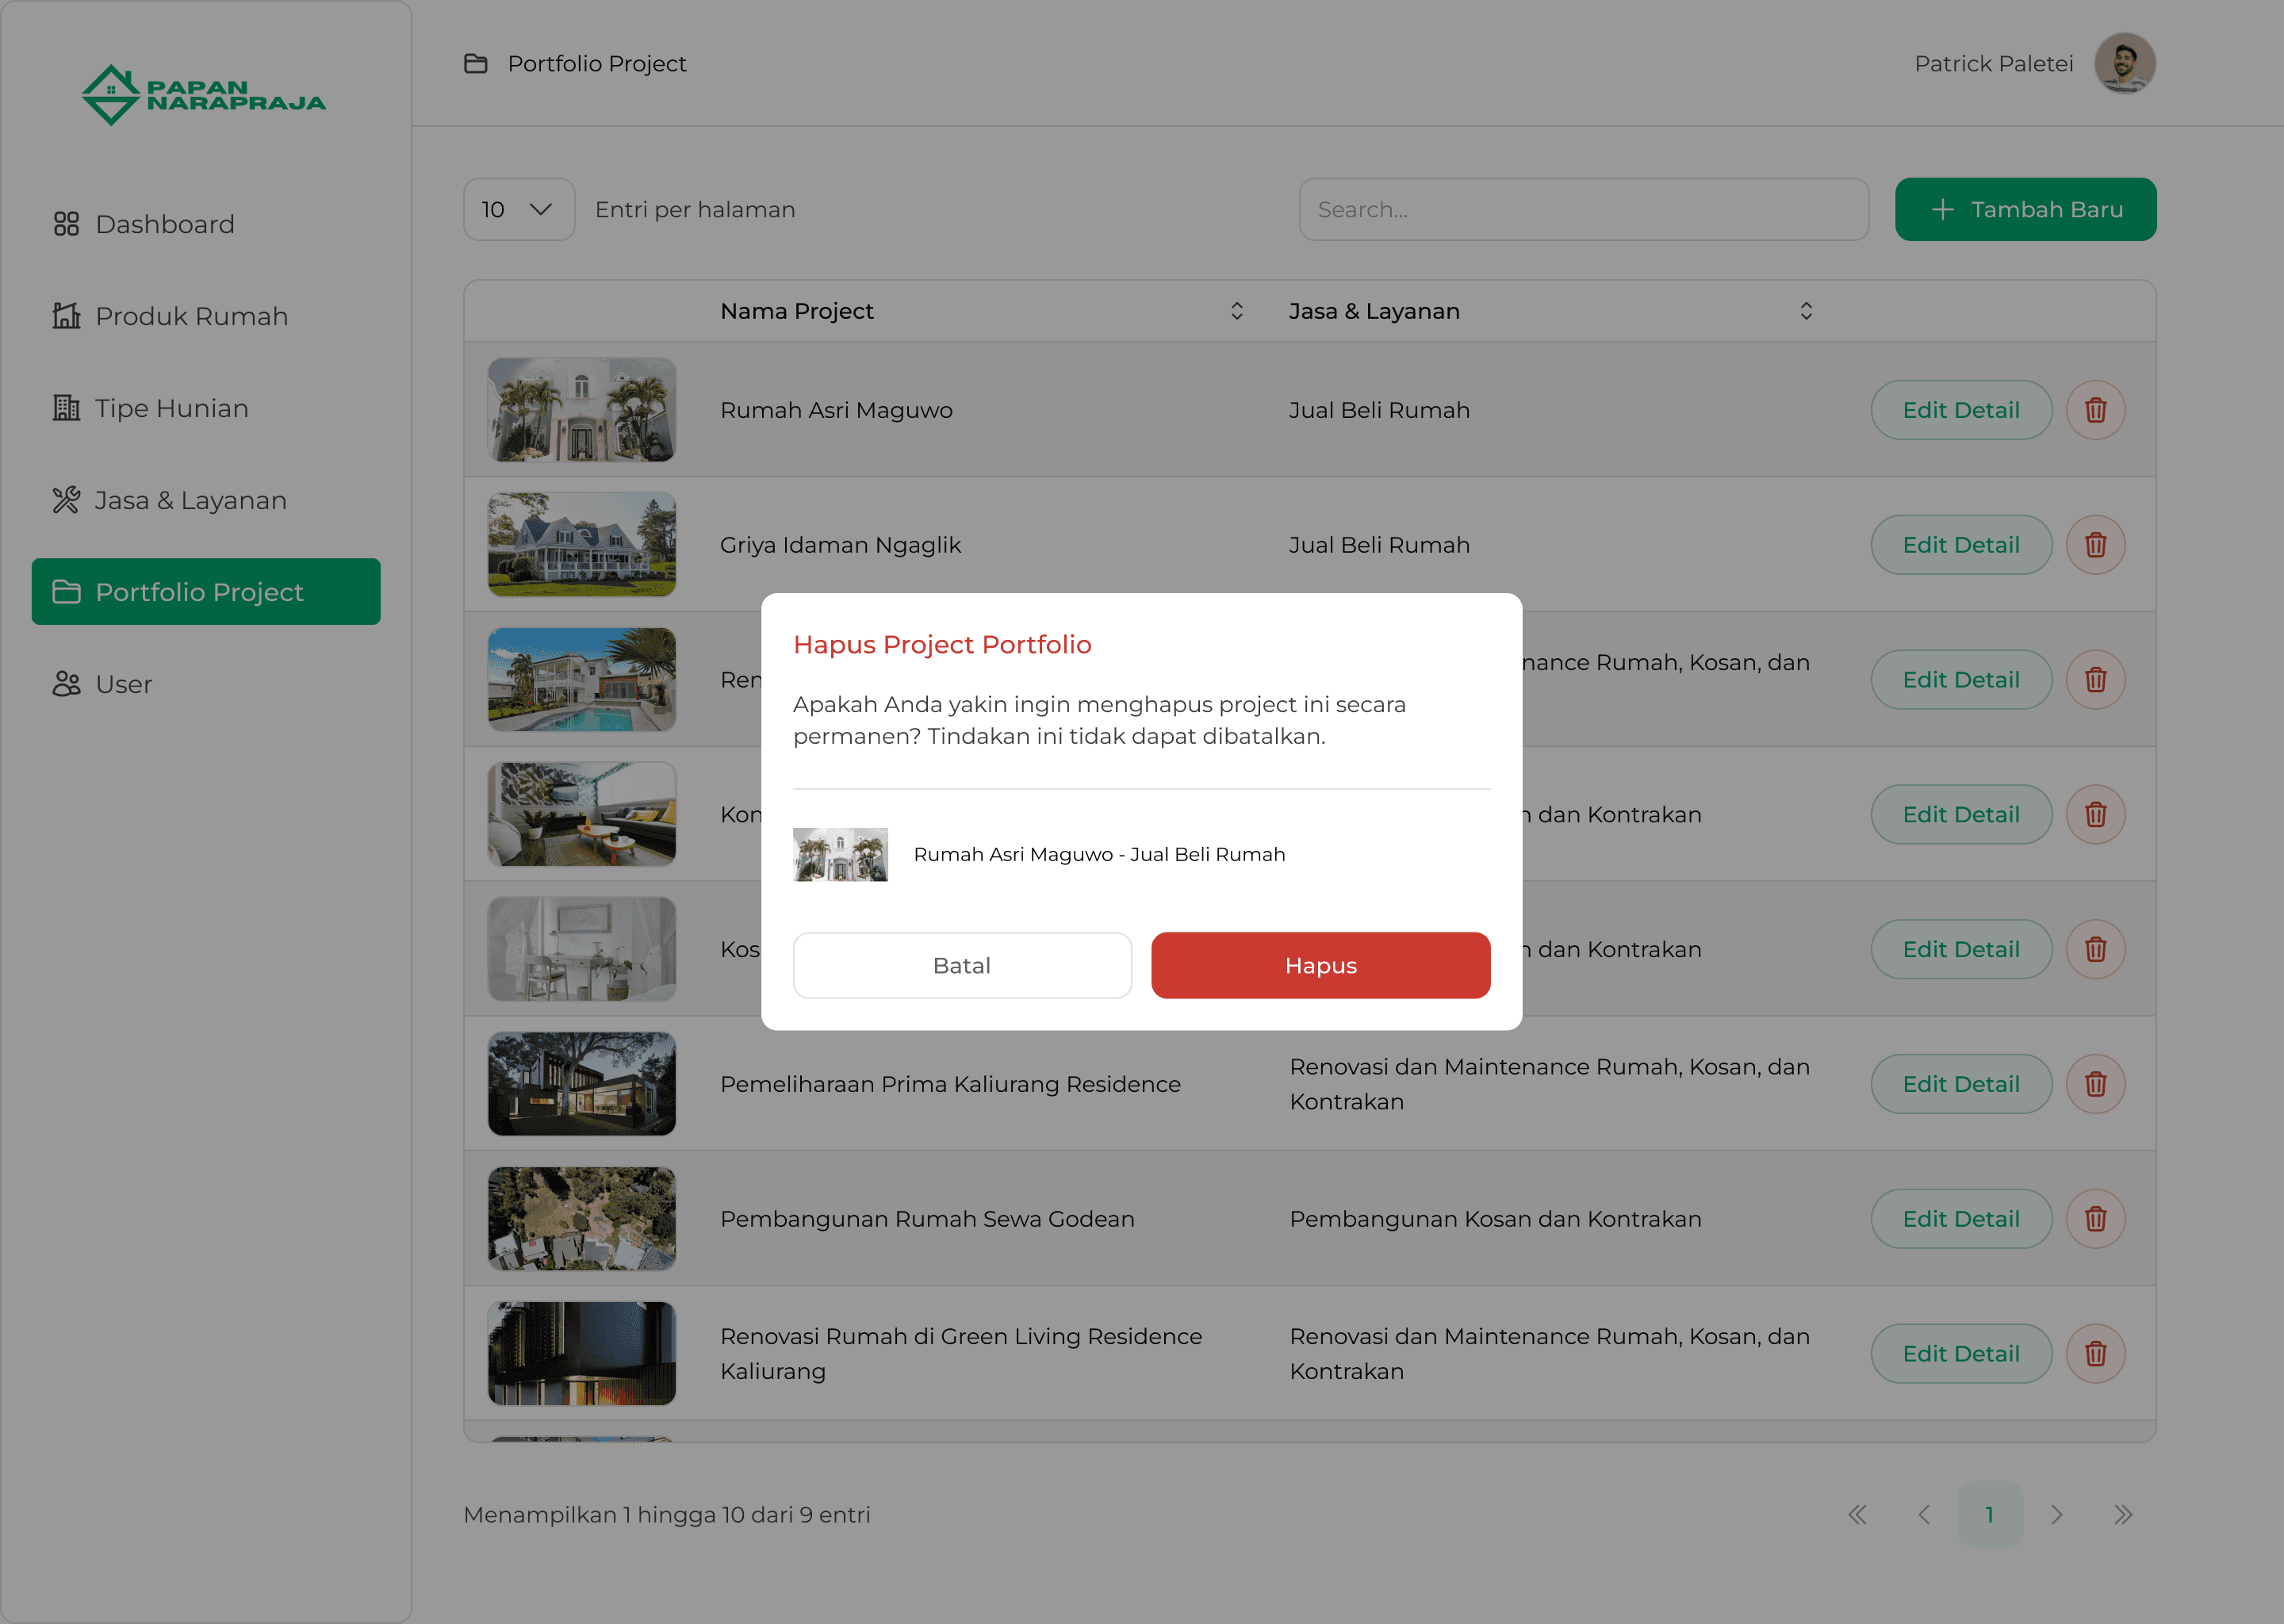2284x1624 pixels.
Task: Delete the Pembangunan Rumah Sewa Godean row
Action: click(2095, 1219)
